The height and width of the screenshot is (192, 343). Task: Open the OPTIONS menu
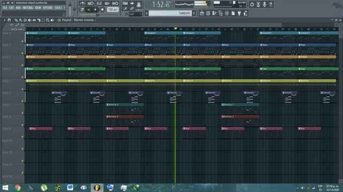click(48, 7)
